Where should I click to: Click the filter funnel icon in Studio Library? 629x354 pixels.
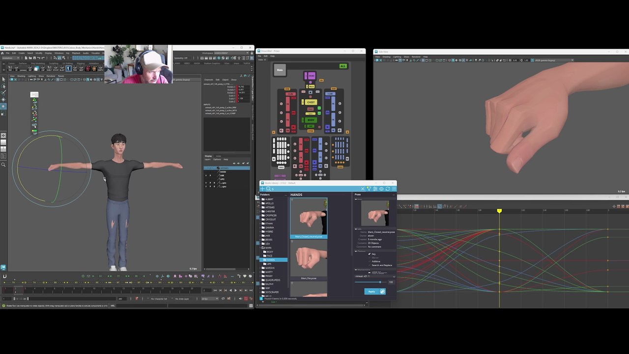[369, 189]
